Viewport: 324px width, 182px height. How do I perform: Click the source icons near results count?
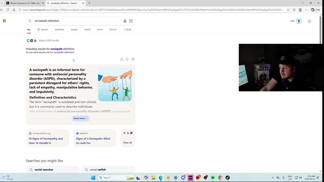(x=32, y=40)
